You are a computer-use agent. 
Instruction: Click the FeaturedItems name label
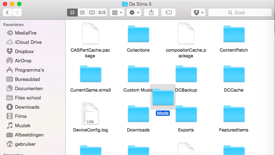234,130
